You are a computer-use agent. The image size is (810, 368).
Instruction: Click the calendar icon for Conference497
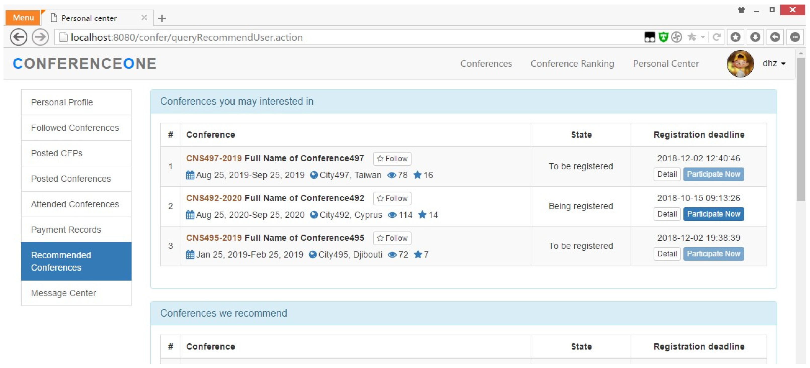tap(190, 175)
